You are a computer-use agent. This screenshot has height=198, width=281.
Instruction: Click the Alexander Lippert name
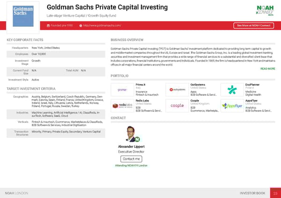tap(131, 147)
